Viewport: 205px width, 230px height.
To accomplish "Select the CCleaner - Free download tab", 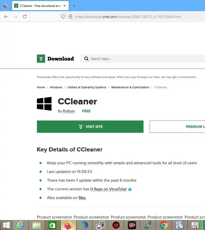I will point(40,6).
